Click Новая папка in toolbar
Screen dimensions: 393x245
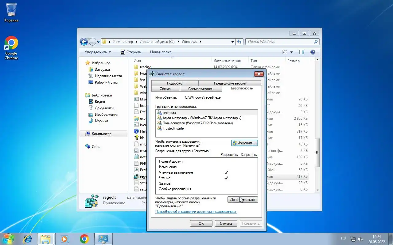161,52
